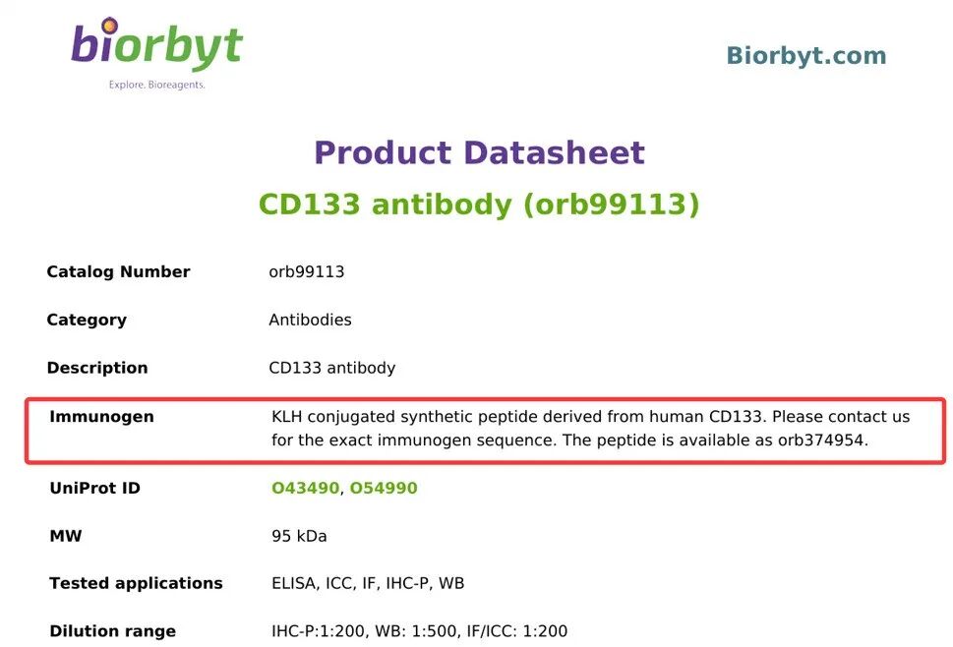This screenshot has height=647, width=953.
Task: Click the CD133 antibody (orb99113) title
Action: [x=479, y=205]
